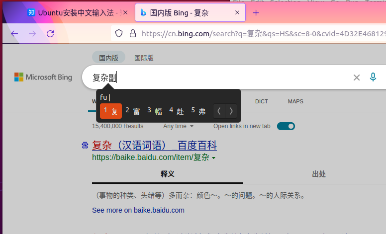Open the shield tracking protection icon
This screenshot has height=234, width=386.
119,33
